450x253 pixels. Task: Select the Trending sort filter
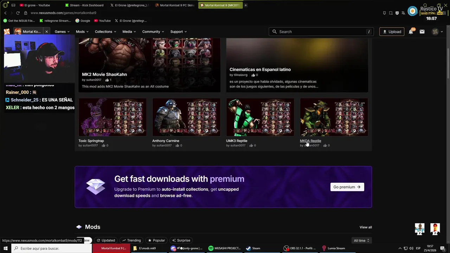[131, 240]
